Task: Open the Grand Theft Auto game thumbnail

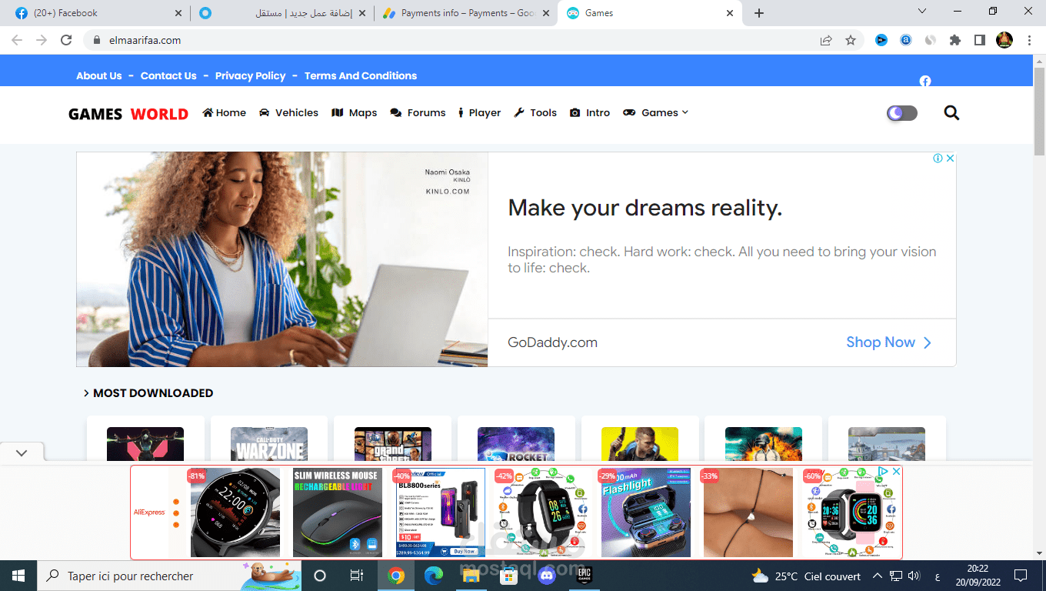Action: click(x=393, y=444)
